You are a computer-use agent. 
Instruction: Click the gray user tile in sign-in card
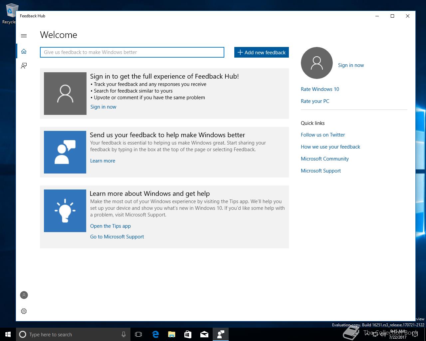click(x=65, y=94)
